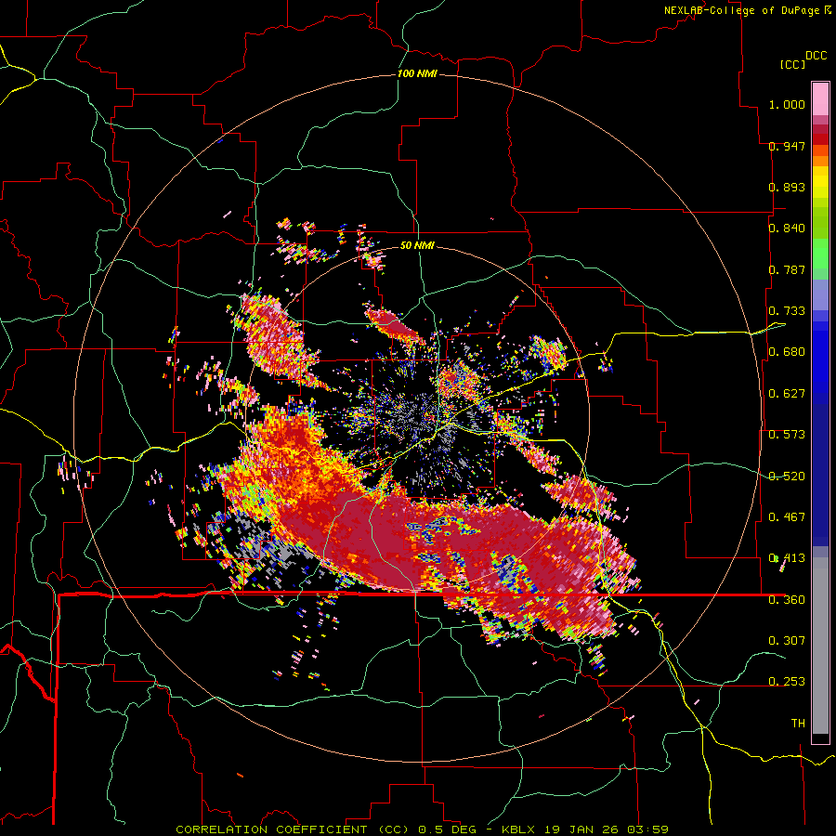Click the 0.733 legend value

[x=787, y=311]
